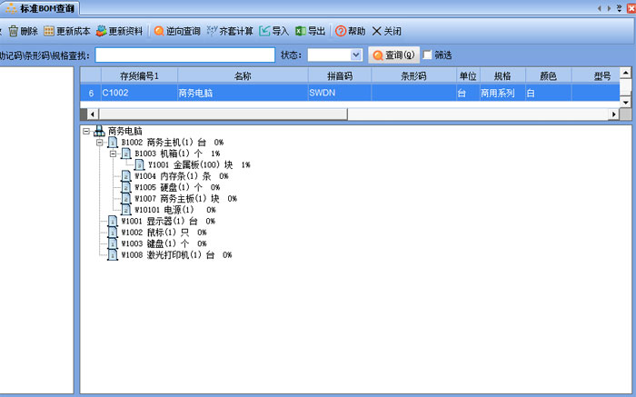Click the 更新资料 update data icon
This screenshot has height=397, width=636.
[x=102, y=31]
